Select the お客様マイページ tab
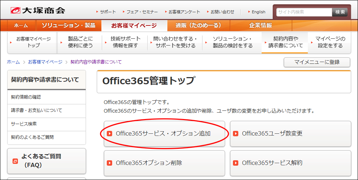Screen dimensions: 358x180 134,25
